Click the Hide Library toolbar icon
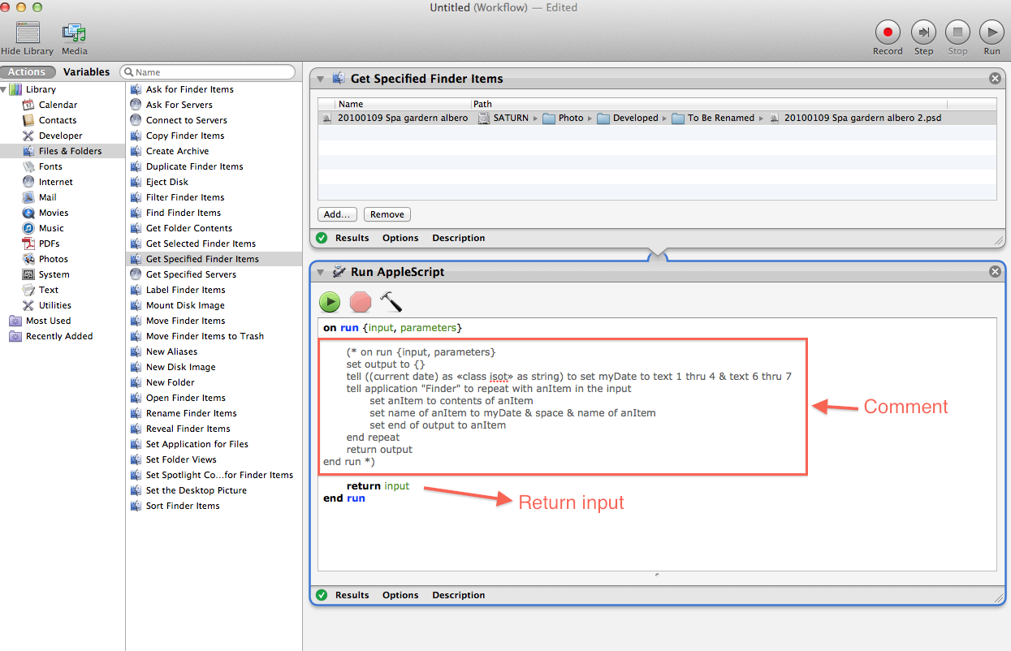The width and height of the screenshot is (1011, 651). [x=28, y=33]
